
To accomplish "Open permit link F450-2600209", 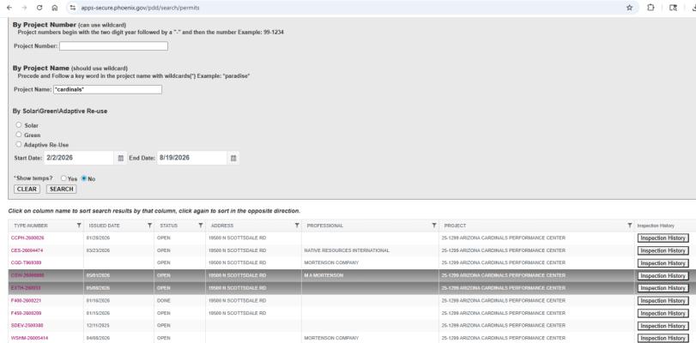I will 27,313.
